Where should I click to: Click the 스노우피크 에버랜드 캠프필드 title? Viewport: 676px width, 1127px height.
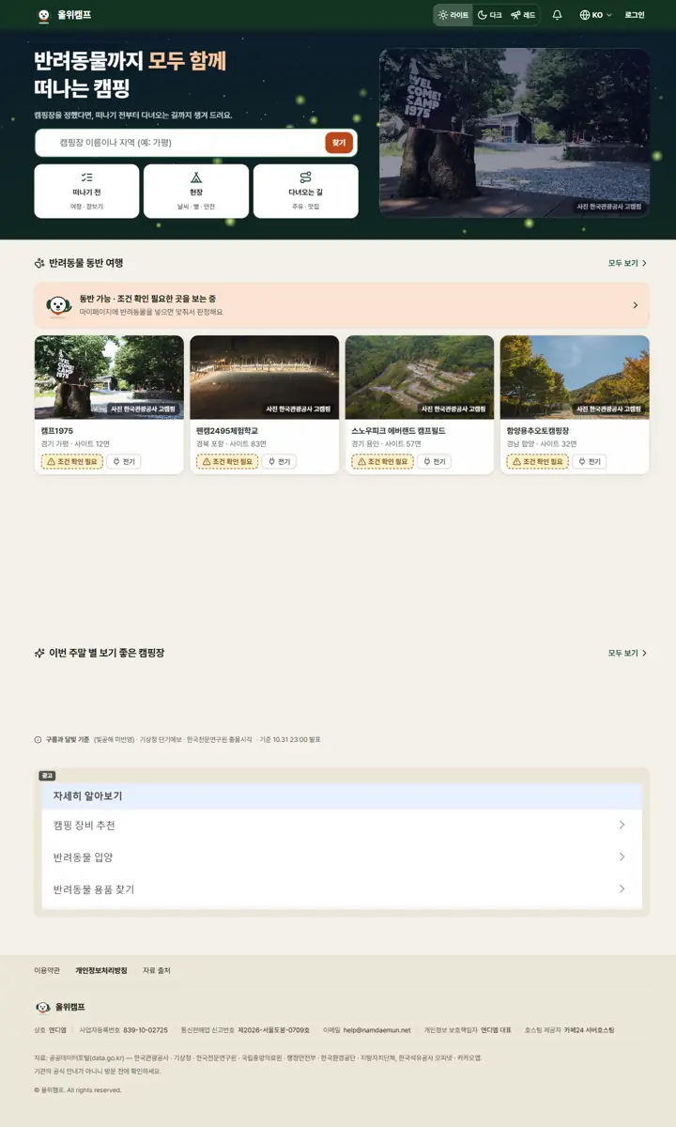pos(398,431)
